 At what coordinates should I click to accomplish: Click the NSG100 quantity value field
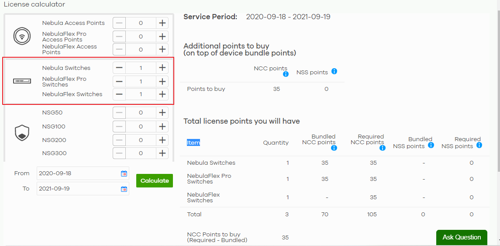tap(141, 127)
